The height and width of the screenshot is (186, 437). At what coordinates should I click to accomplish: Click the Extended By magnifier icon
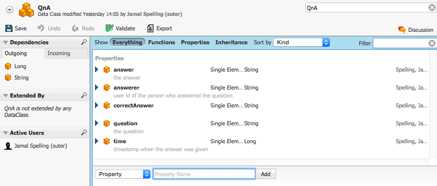84,95
